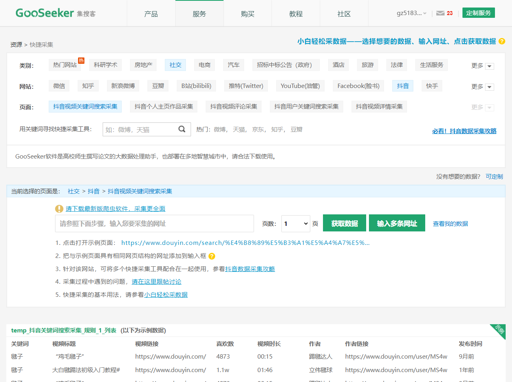The image size is (512, 382).
Task: Click the magnifier search icon in keyword box
Action: (182, 129)
